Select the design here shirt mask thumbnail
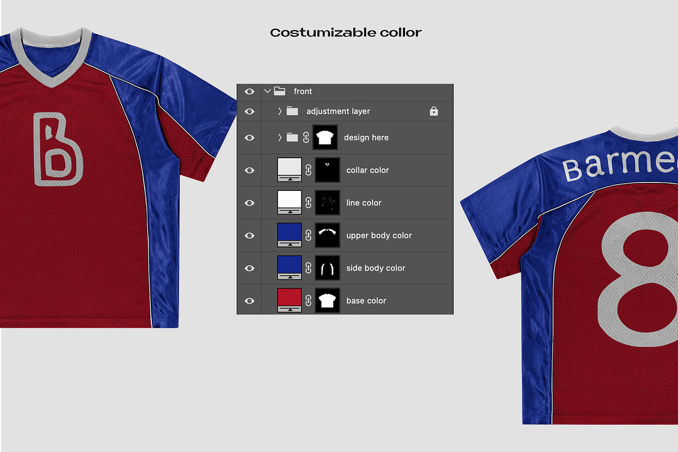Image resolution: width=678 pixels, height=452 pixels. pyautogui.click(x=325, y=137)
